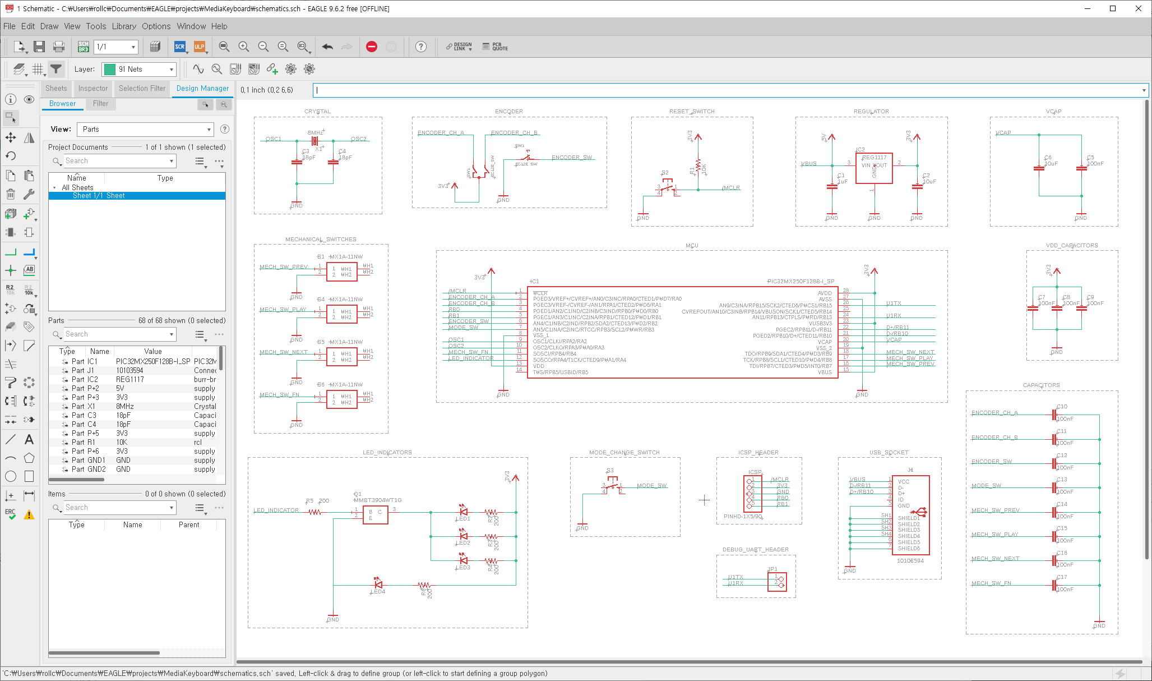The image size is (1152, 681).
Task: Toggle zoom-to-selection button in Design Manager
Action: (224, 104)
